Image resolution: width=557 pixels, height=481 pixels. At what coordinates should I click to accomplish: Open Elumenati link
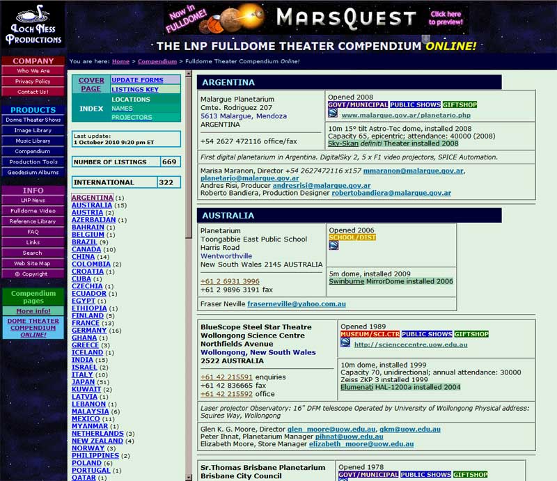pyautogui.click(x=356, y=387)
